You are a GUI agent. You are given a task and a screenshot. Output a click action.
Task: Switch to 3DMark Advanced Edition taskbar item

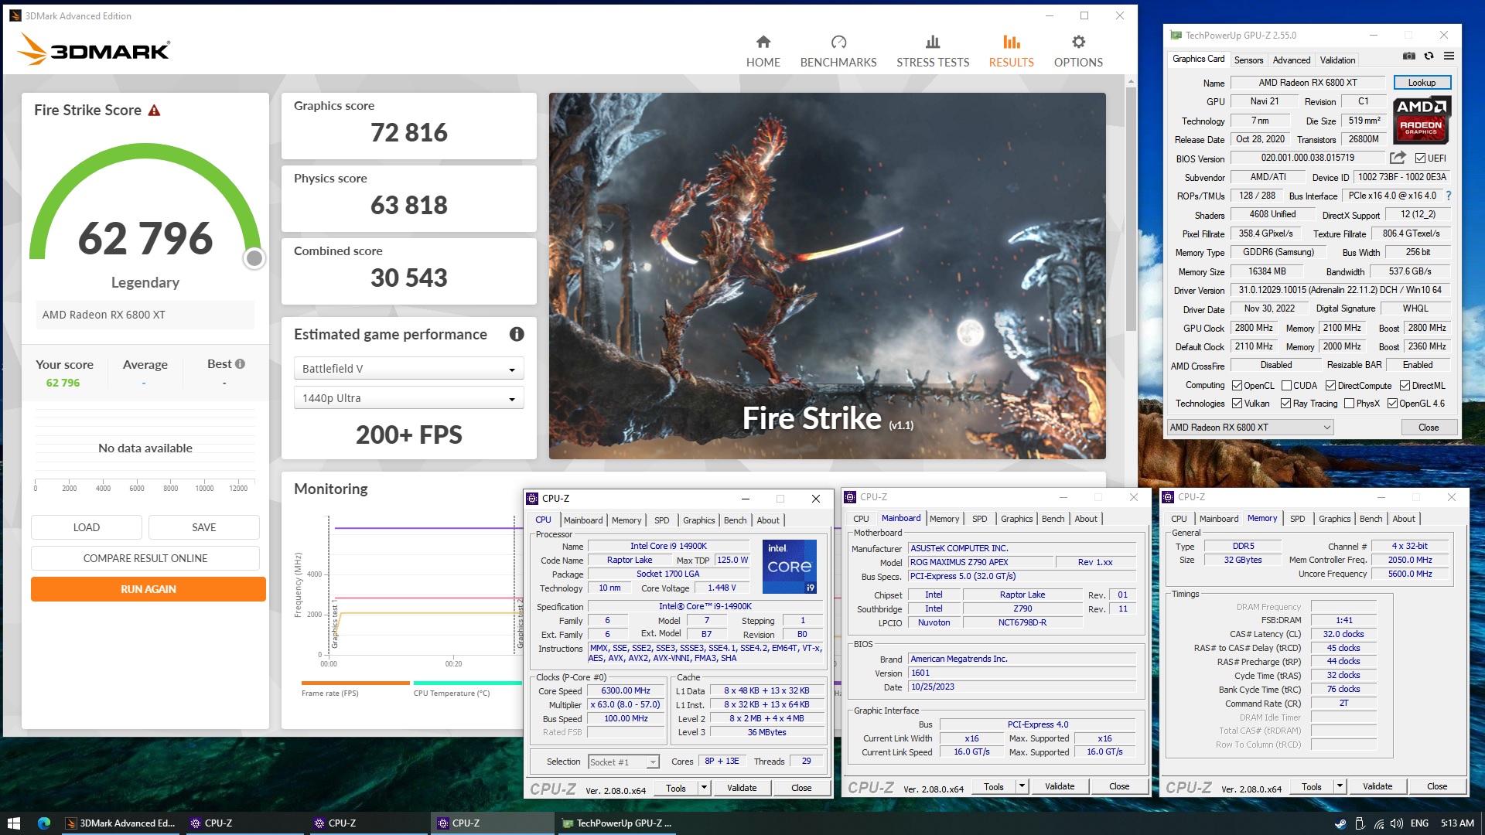(120, 823)
